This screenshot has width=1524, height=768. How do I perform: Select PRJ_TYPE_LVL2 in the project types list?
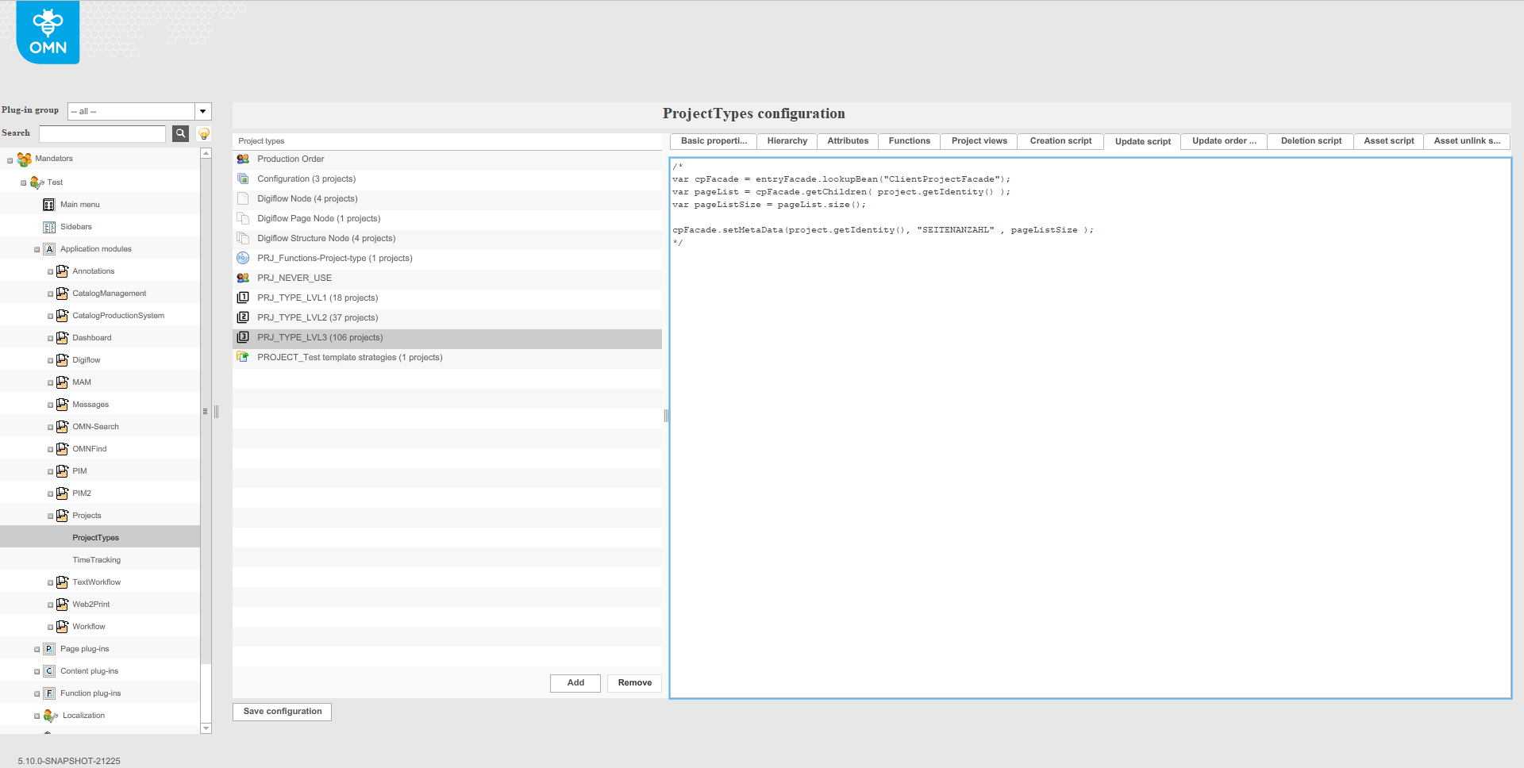click(317, 317)
